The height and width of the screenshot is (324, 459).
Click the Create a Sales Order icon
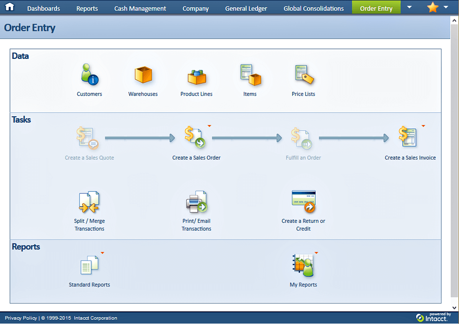[195, 138]
